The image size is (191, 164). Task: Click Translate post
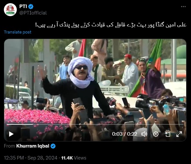(17, 32)
